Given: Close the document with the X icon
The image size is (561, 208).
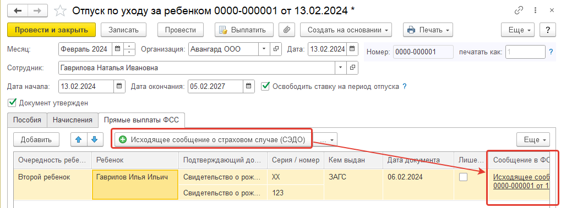Looking at the screenshot, I should point(552,11).
